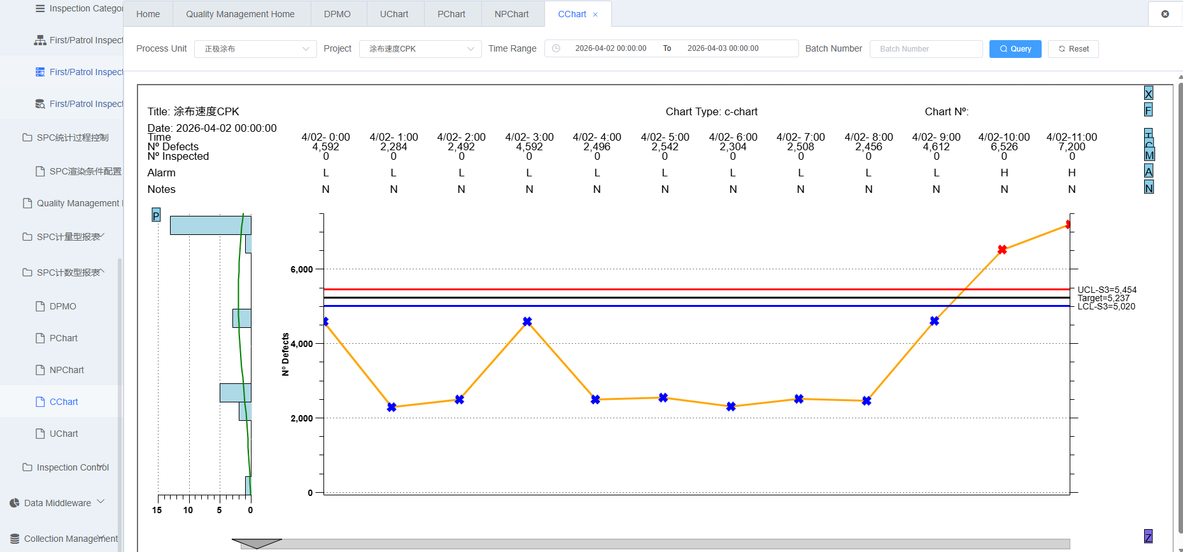Viewport: 1183px width, 552px height.
Task: Collapse the SPC计数型报表 menu group
Action: [101, 272]
